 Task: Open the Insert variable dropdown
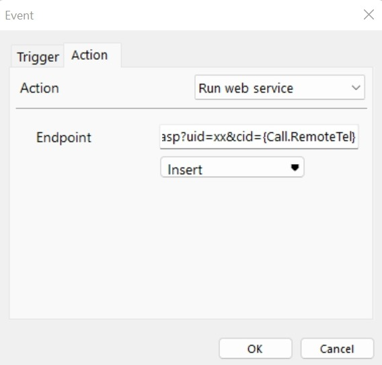coord(232,167)
